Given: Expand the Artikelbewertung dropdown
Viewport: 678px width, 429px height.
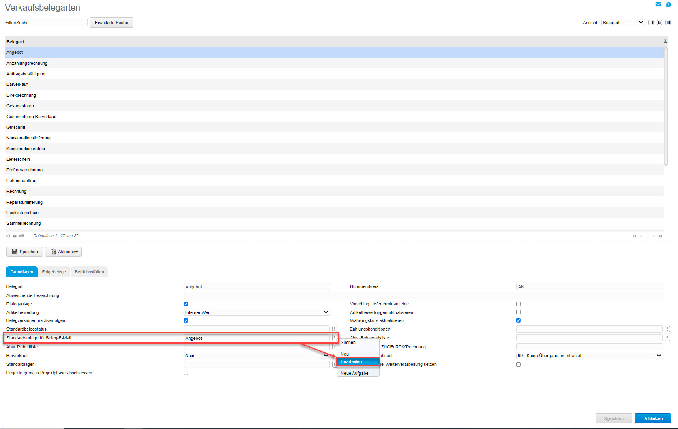Looking at the screenshot, I should (256, 312).
